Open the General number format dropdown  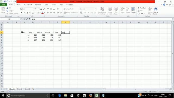pos(95,9)
